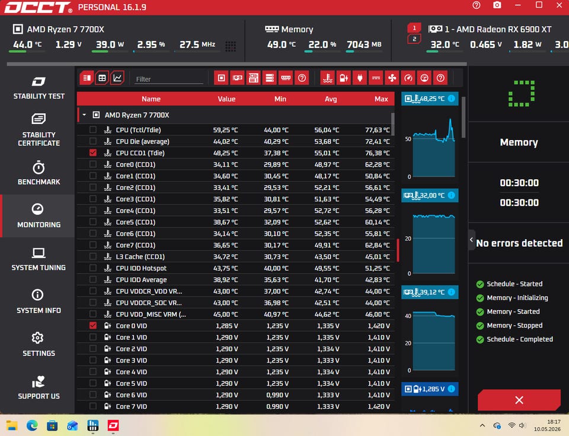569x436 pixels.
Task: Open Microsoft Edge from the taskbar
Action: pyautogui.click(x=32, y=425)
